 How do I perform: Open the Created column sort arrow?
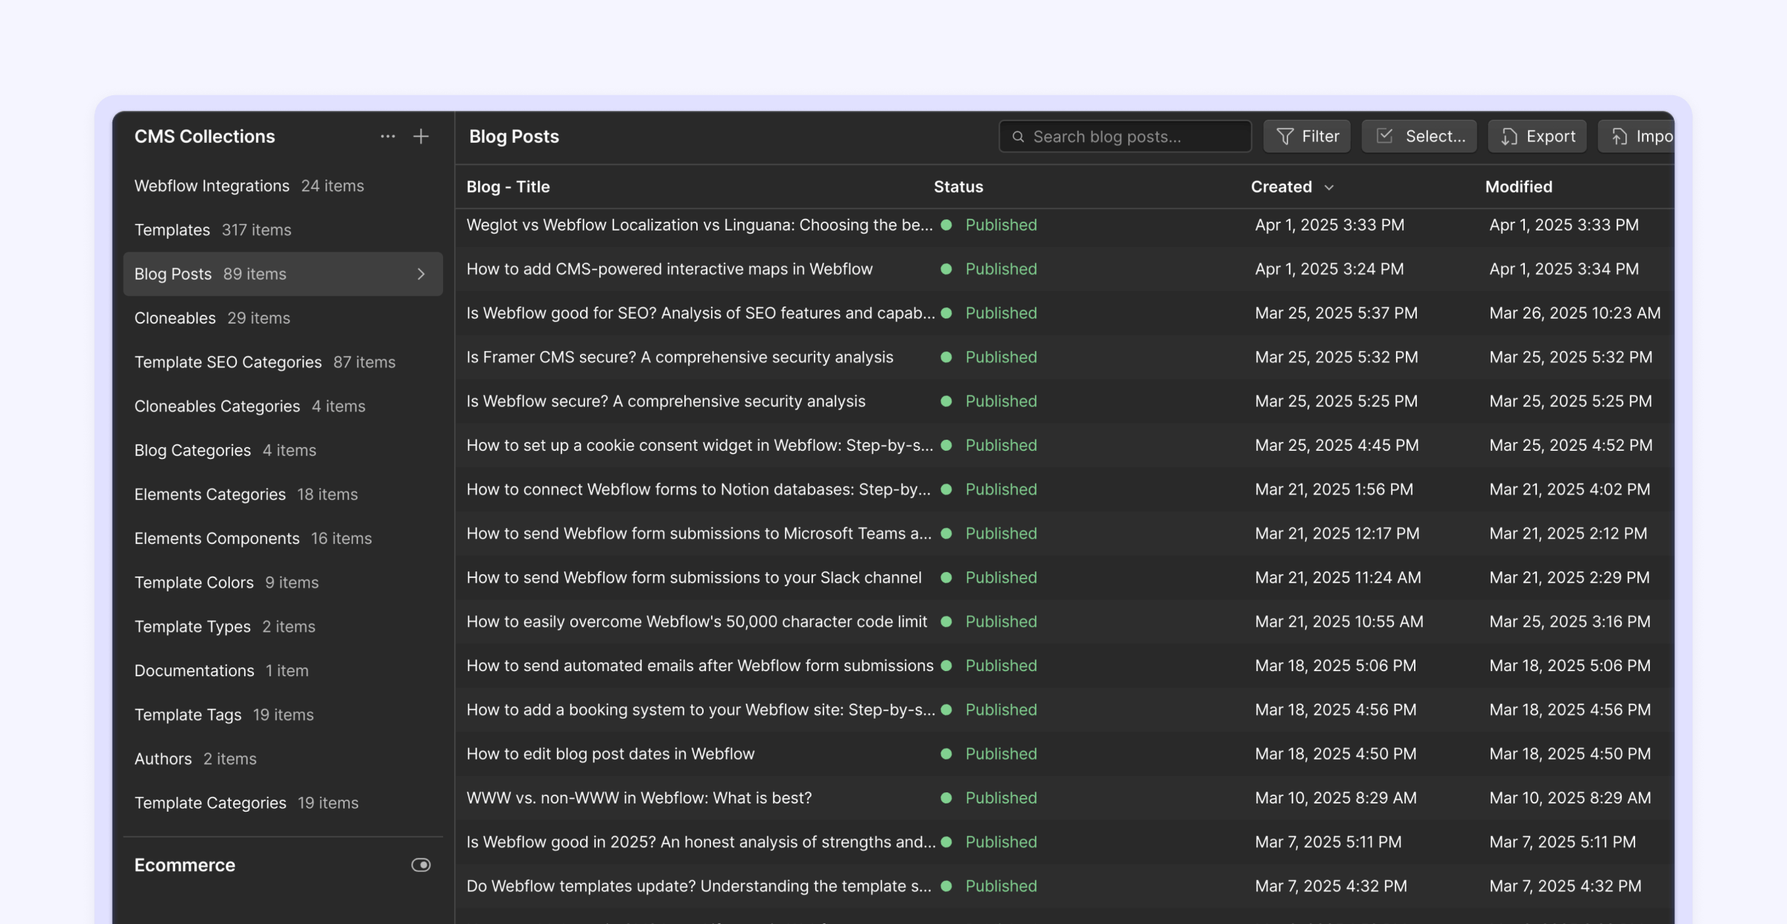pyautogui.click(x=1329, y=187)
